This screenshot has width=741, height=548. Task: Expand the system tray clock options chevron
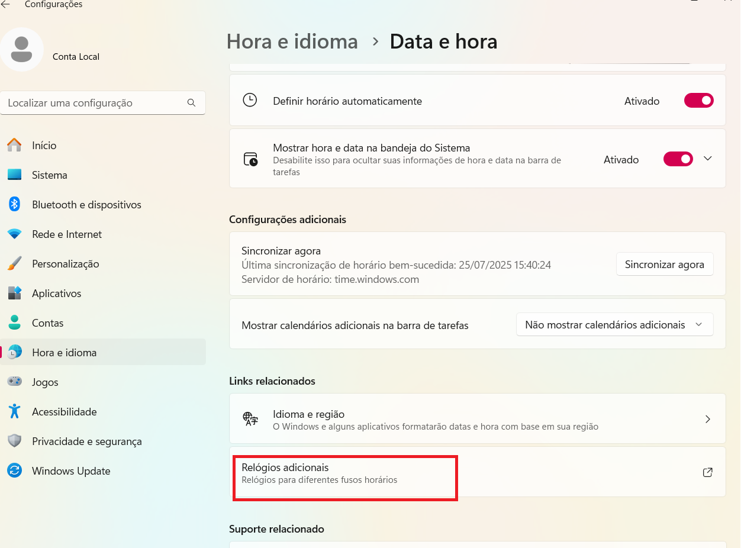coord(708,159)
